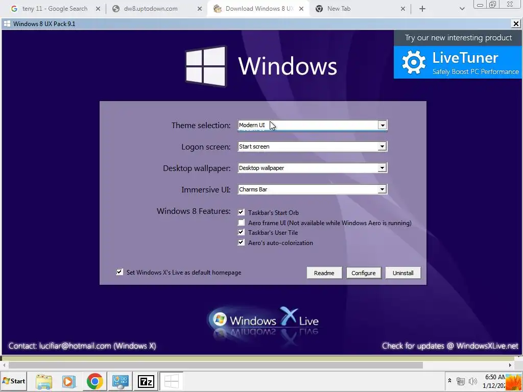Launch Windows Media Player from taskbar
The width and height of the screenshot is (523, 392).
[x=69, y=381]
